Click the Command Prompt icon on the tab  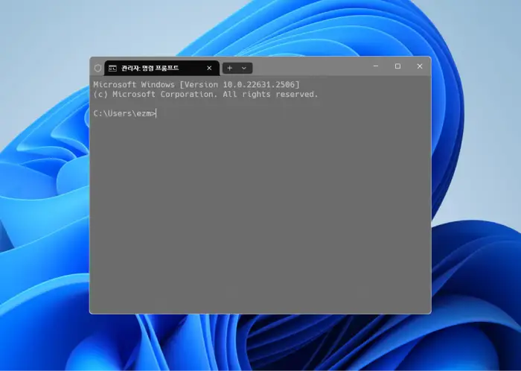click(112, 68)
